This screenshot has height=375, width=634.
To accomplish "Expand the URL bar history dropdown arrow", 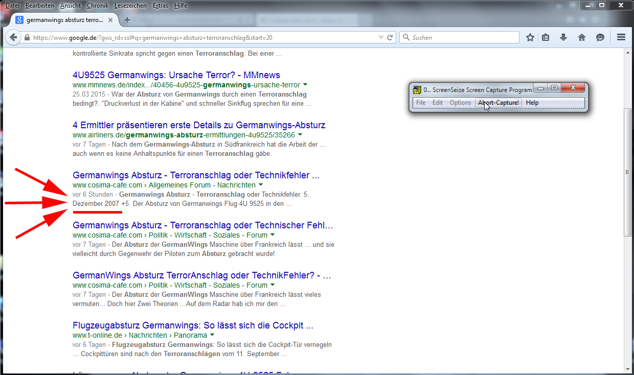I will click(380, 38).
